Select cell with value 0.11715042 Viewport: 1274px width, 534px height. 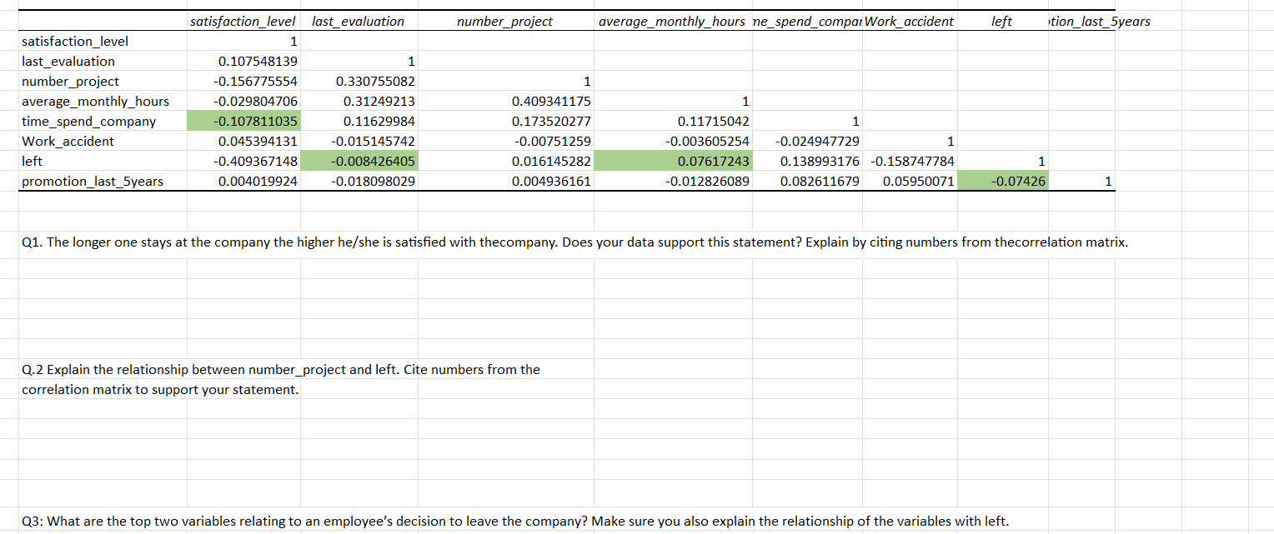click(x=672, y=121)
